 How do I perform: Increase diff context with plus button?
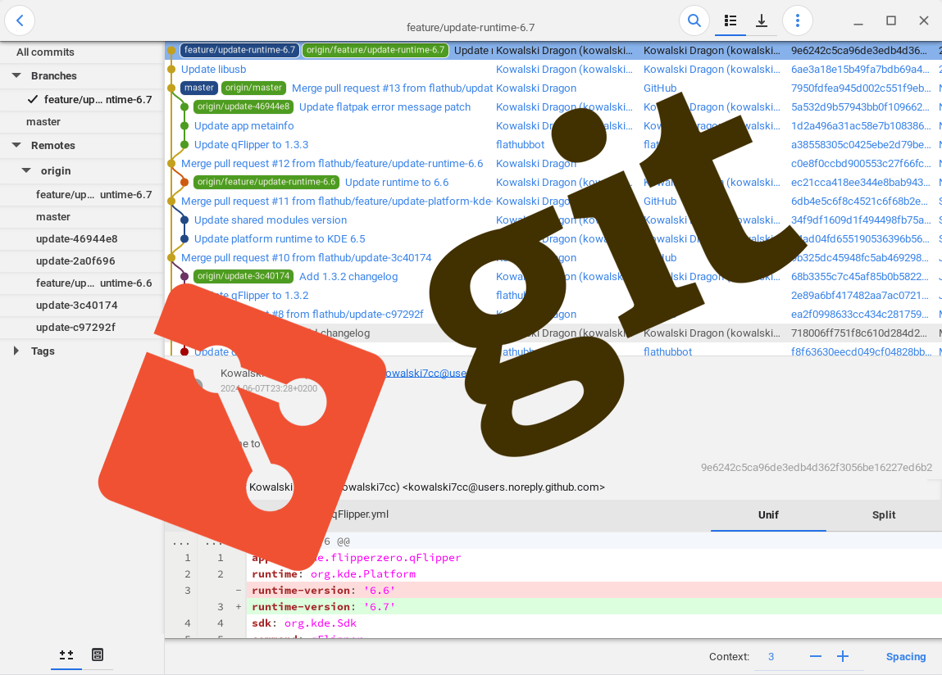pos(843,656)
